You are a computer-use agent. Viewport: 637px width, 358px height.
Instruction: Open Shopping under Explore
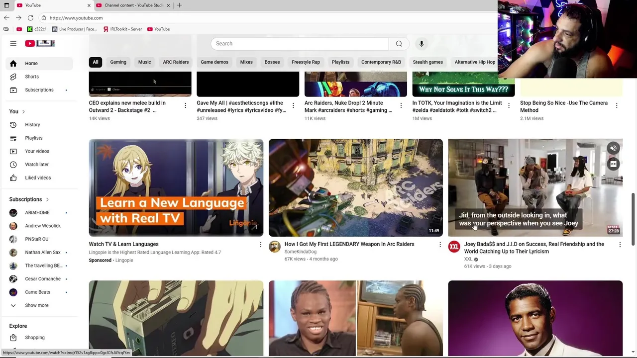coord(40,338)
